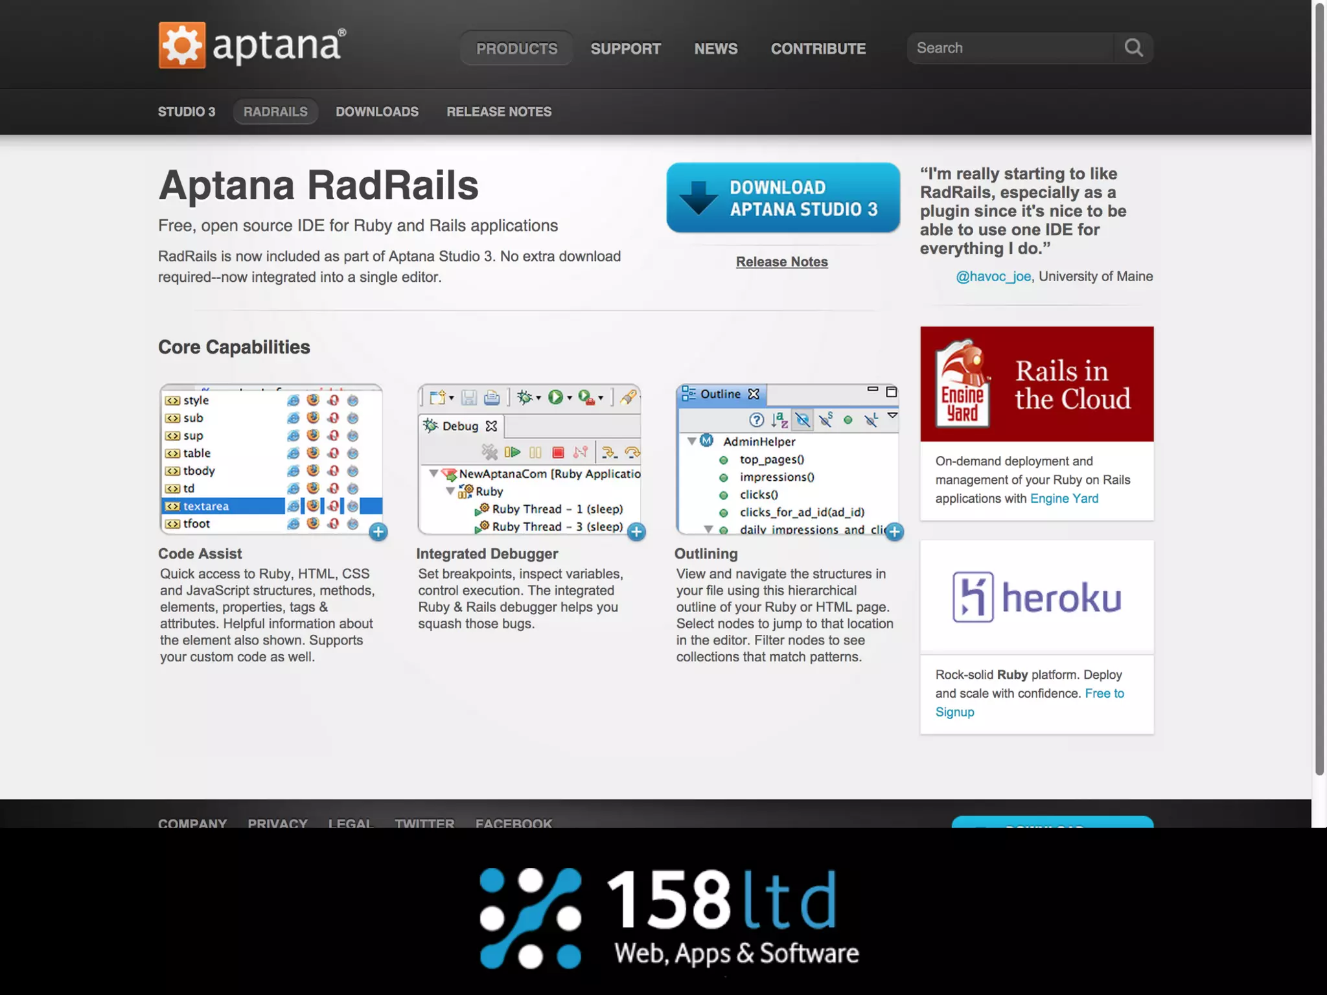Maximize the Outline panel
This screenshot has height=995, width=1327.
point(892,391)
